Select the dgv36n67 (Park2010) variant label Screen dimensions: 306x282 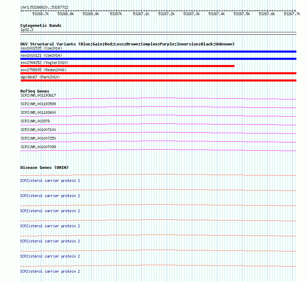tap(40, 77)
